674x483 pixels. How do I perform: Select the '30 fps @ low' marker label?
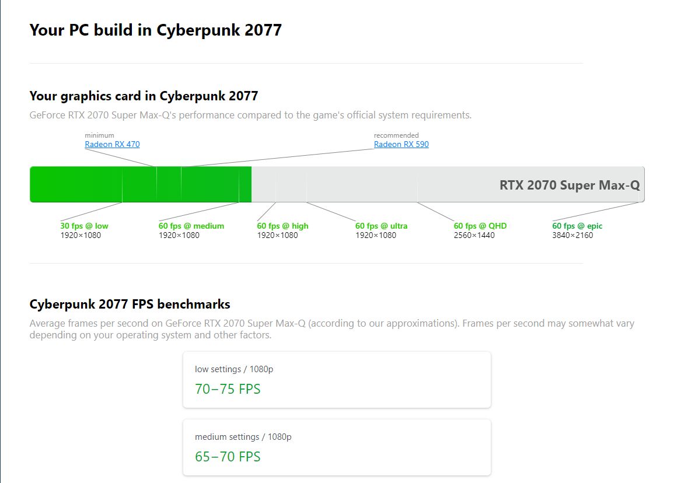pos(84,226)
